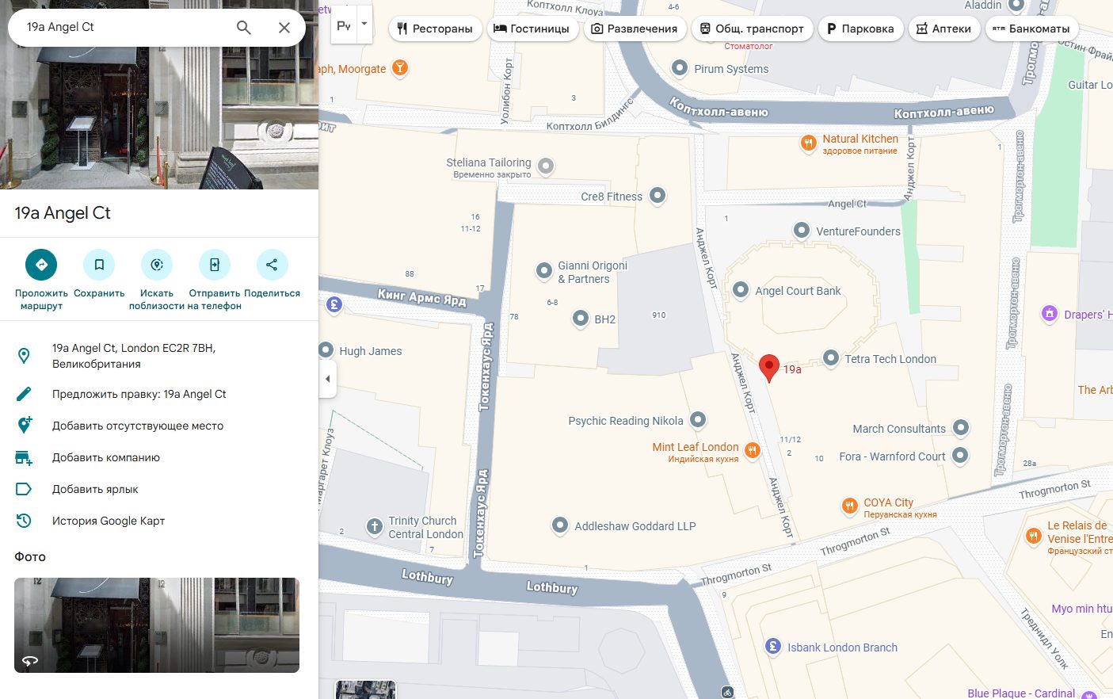Filter map by Банкоматы chip
The height and width of the screenshot is (699, 1113).
click(x=1031, y=29)
